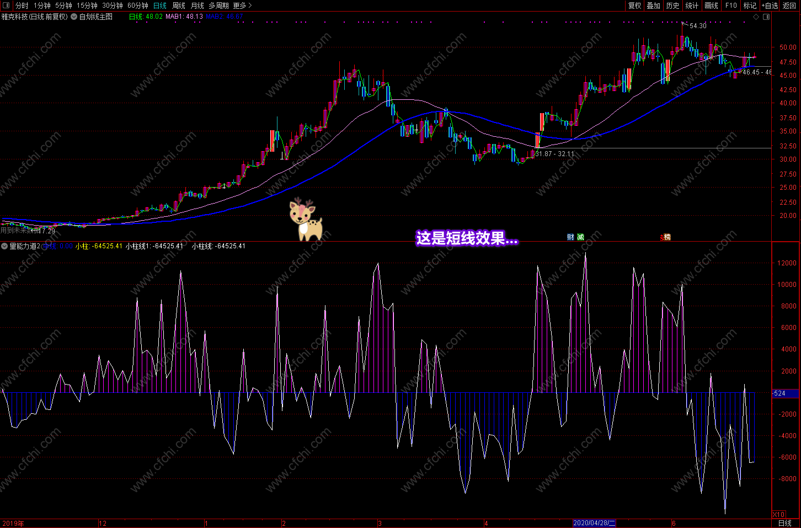Image resolution: width=801 pixels, height=528 pixels.
Task: Open the 历史 history button
Action: click(x=673, y=6)
